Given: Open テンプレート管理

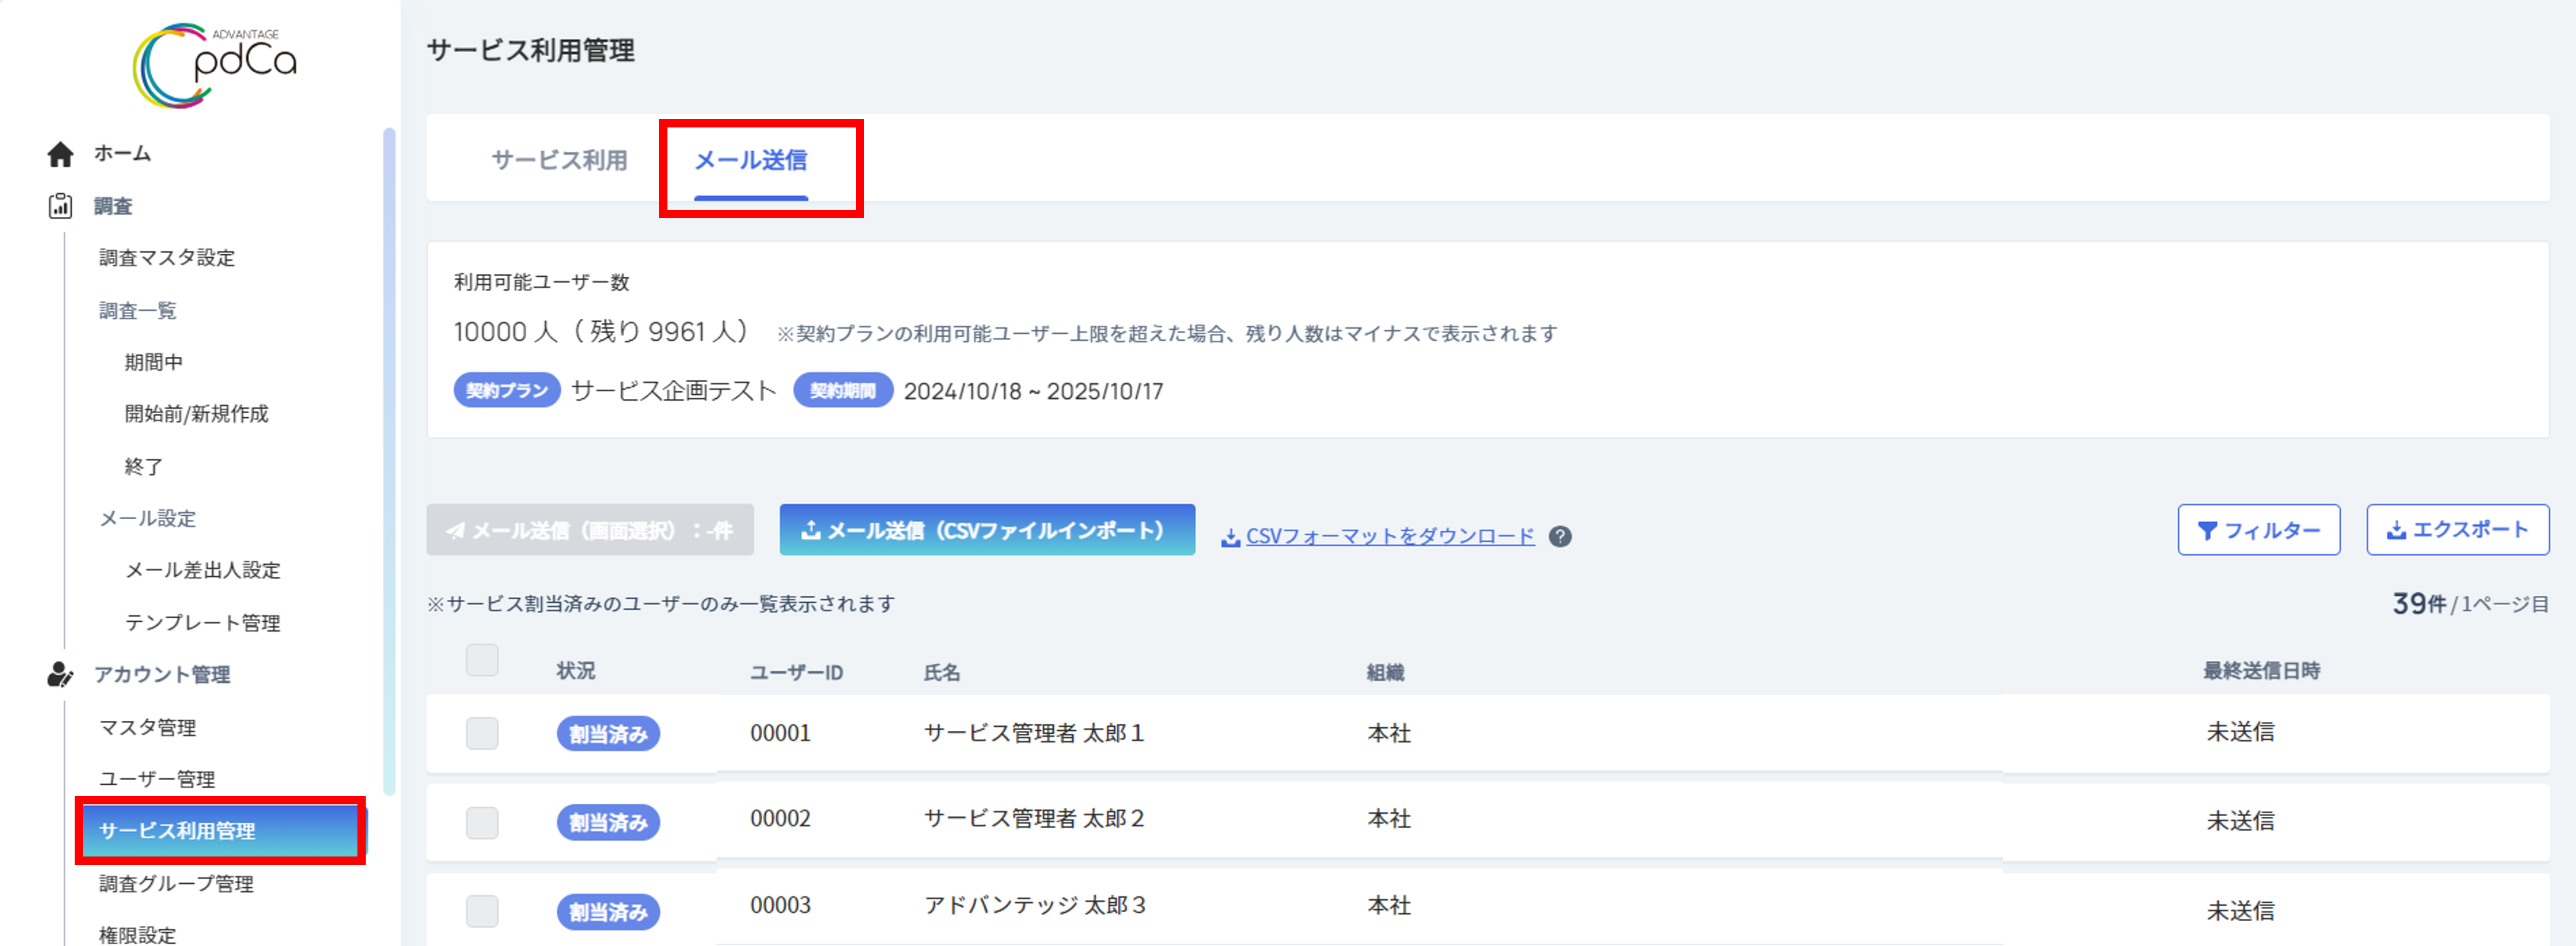Looking at the screenshot, I should pos(202,623).
